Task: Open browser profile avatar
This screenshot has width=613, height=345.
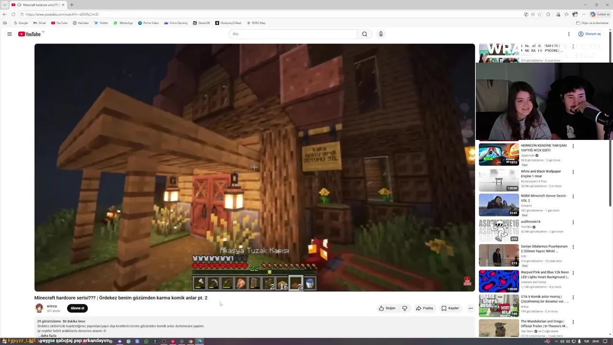Action: (575, 14)
